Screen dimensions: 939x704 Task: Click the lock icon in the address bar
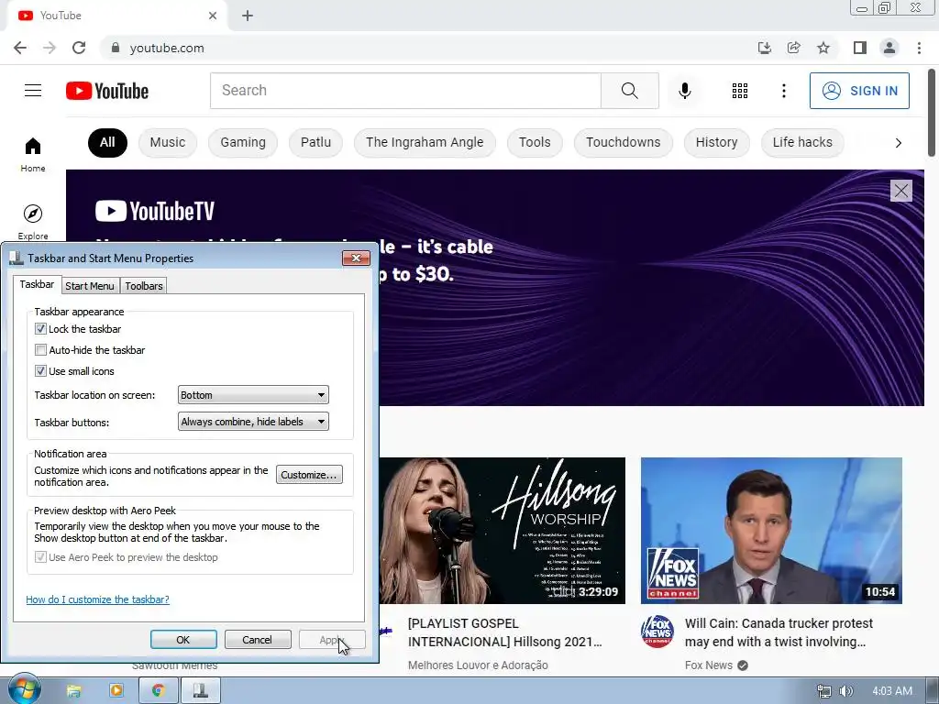click(x=116, y=48)
